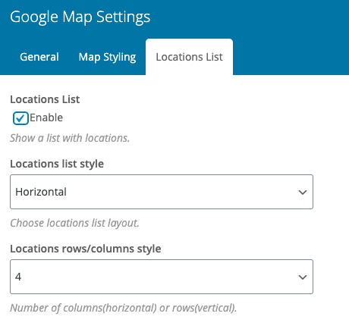
Task: Click the chevron arrow beside Horizontal
Action: (303, 193)
